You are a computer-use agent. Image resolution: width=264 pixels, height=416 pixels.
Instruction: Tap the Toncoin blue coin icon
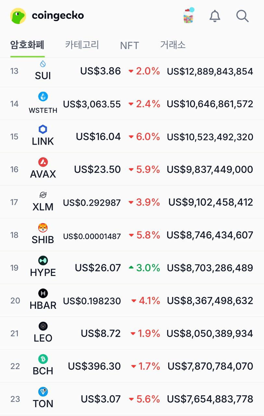pyautogui.click(x=43, y=392)
